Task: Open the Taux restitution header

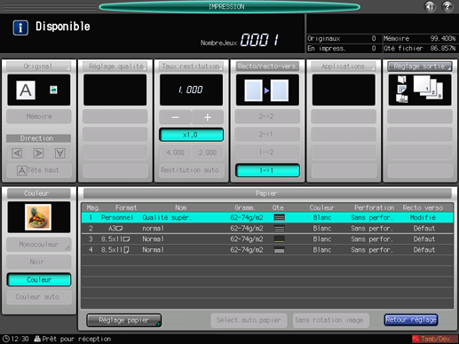Action: pos(191,66)
